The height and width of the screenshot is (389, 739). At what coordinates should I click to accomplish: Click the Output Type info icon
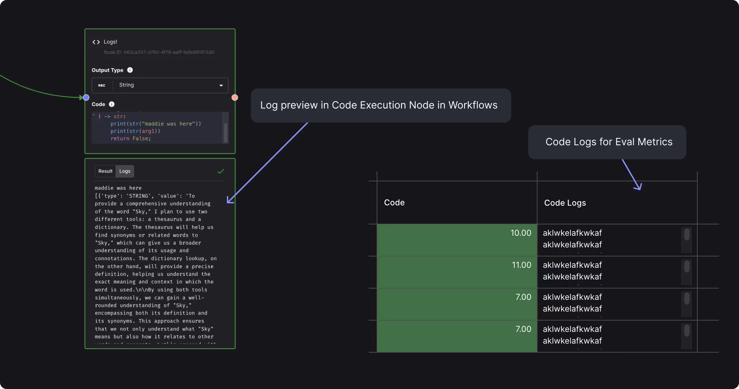[x=130, y=70]
